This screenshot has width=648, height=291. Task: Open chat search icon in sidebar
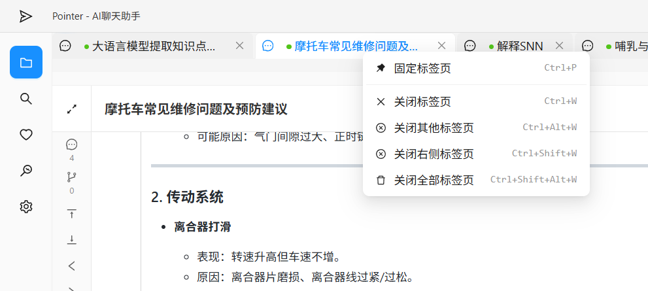point(26,171)
